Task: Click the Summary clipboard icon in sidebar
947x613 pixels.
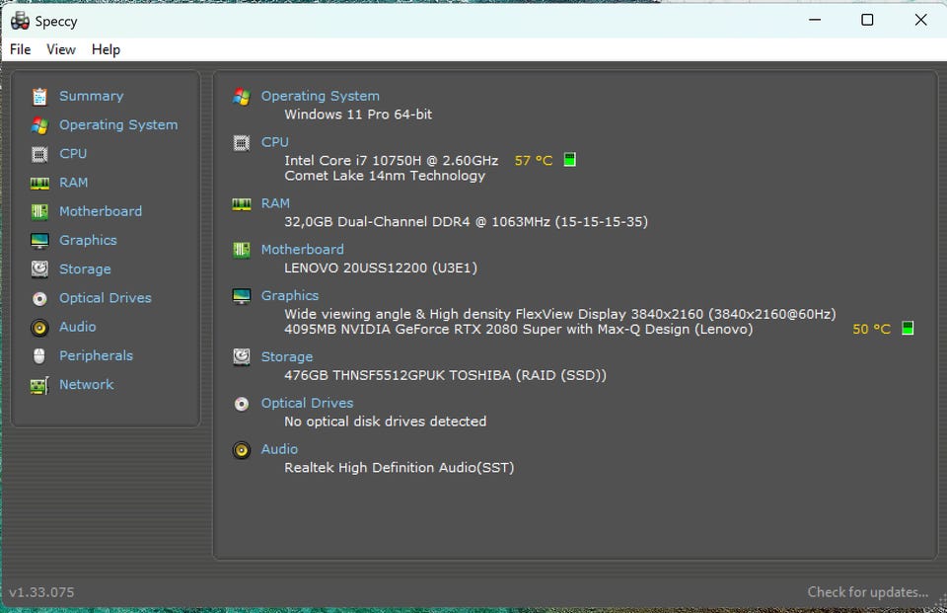Action: point(39,97)
